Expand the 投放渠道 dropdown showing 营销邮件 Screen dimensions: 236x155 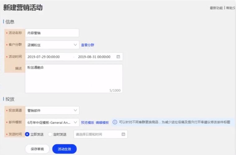click(52, 110)
